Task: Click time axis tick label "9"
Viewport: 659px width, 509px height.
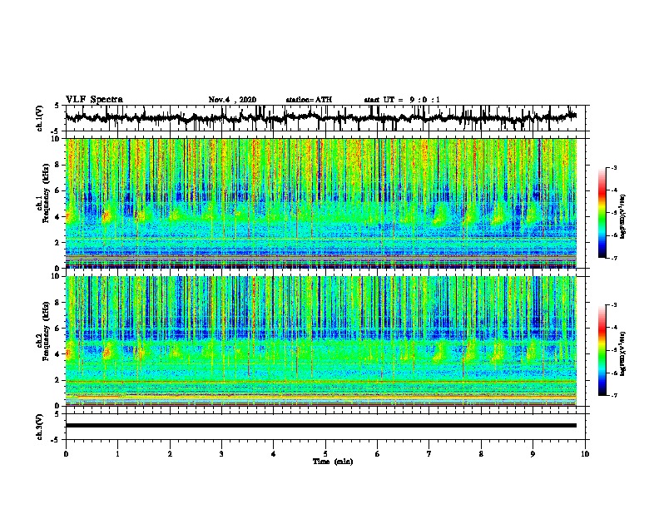Action: pos(533,454)
